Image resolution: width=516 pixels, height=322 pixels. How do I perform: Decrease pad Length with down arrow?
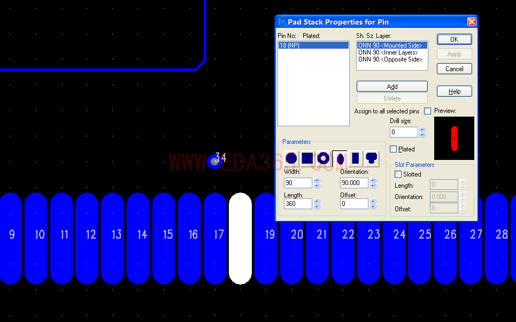pyautogui.click(x=317, y=206)
